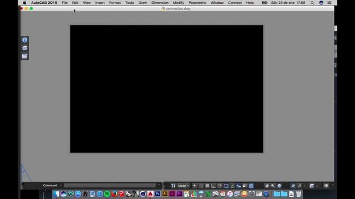The image size is (355, 199).
Task: Open the Modify menu
Action: coord(179,3)
